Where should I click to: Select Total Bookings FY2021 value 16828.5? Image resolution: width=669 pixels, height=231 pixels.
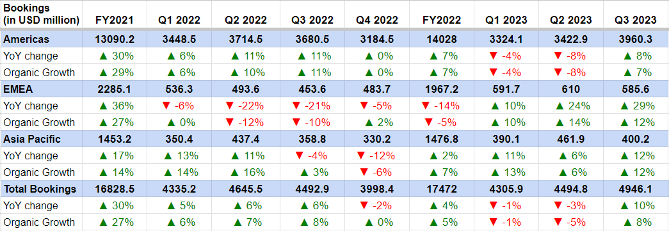click(x=115, y=189)
